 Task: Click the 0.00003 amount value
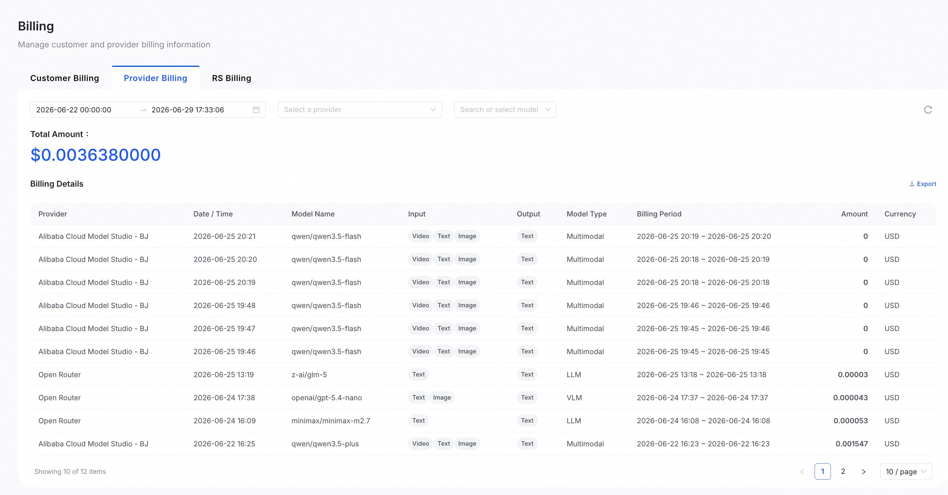pos(853,375)
